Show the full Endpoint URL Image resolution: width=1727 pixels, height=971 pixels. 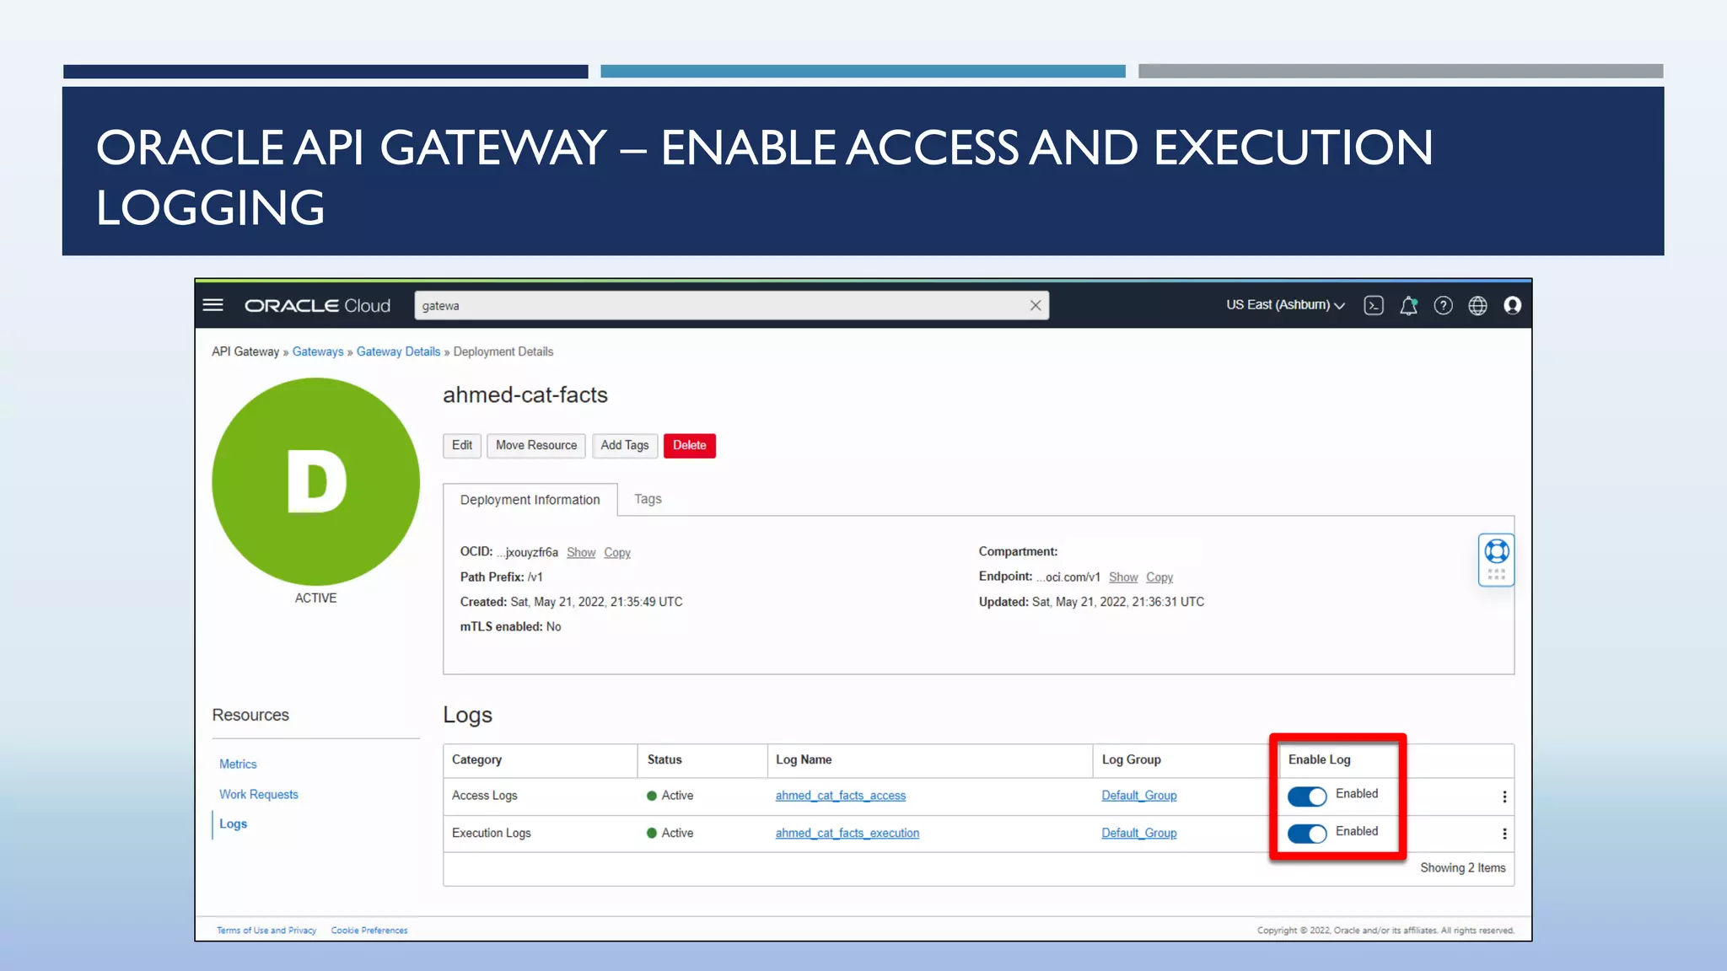1123,577
